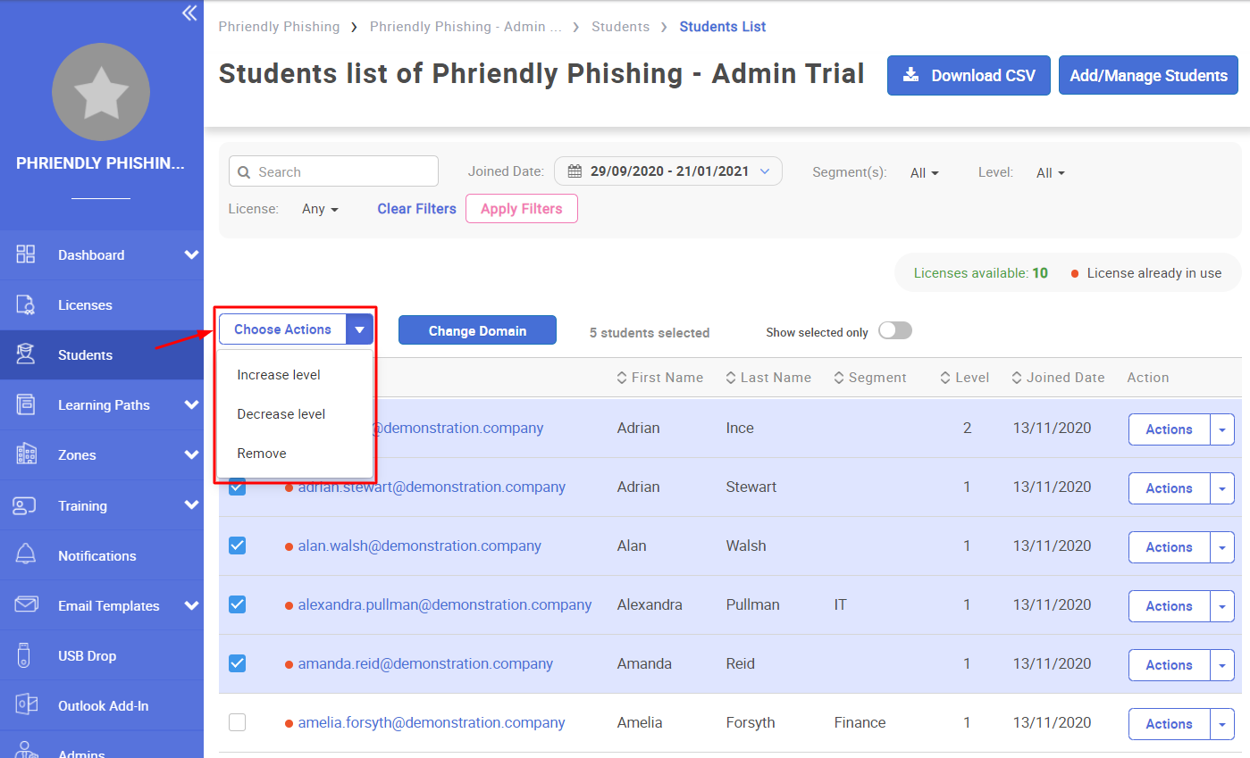Click the Training icon

(x=24, y=505)
